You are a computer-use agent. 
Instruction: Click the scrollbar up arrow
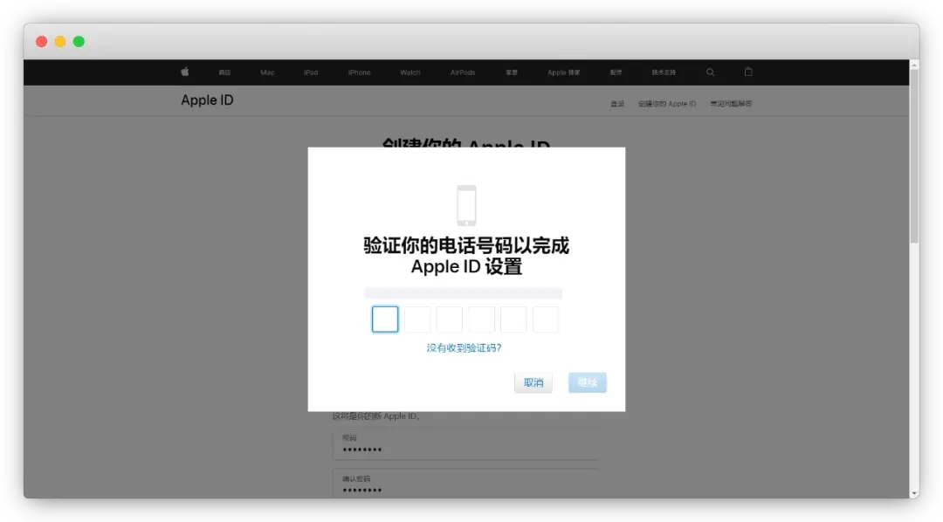[x=914, y=65]
